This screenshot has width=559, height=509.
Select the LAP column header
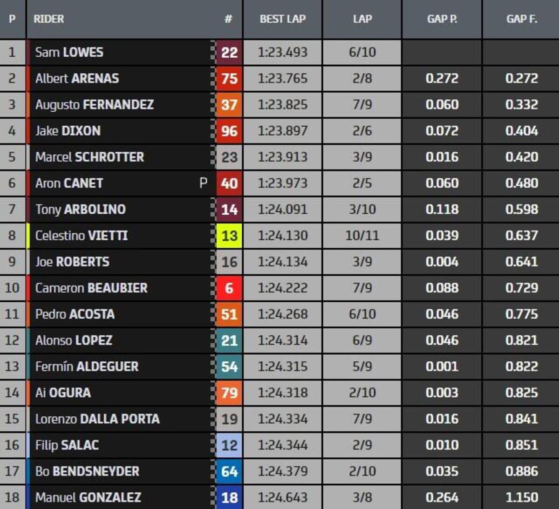click(362, 19)
